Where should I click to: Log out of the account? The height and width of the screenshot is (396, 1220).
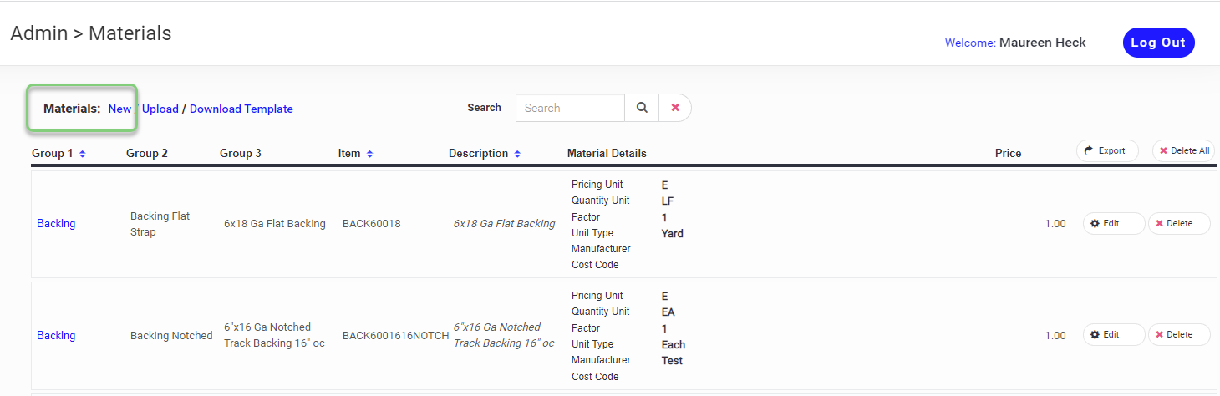[1158, 43]
